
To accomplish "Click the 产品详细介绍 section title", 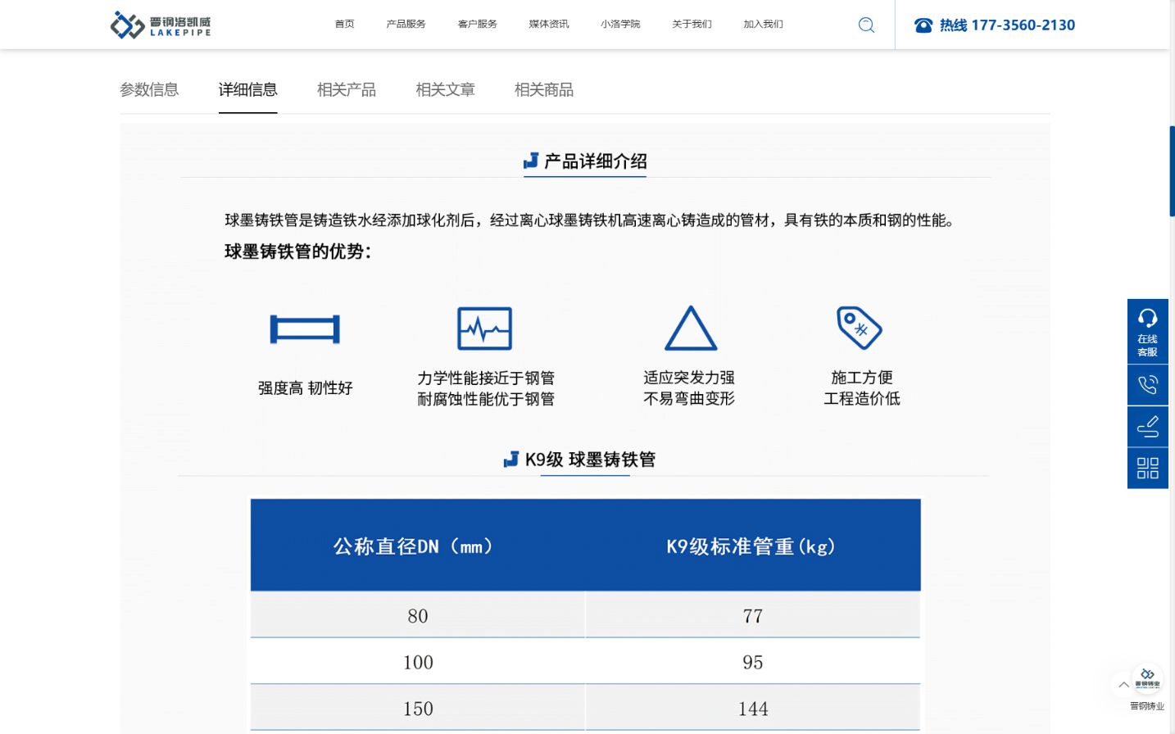I will [596, 161].
